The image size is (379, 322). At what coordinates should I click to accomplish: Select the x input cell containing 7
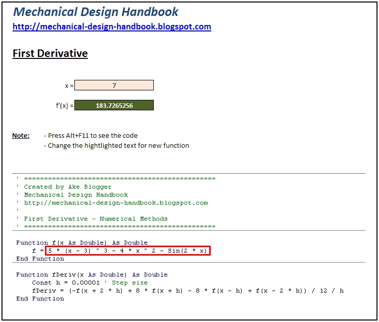tap(114, 85)
